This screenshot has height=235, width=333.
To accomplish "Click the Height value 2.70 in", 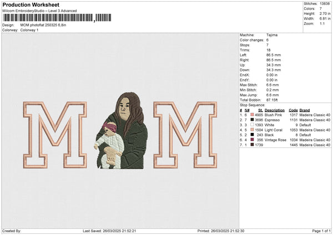I will click(x=325, y=13).
